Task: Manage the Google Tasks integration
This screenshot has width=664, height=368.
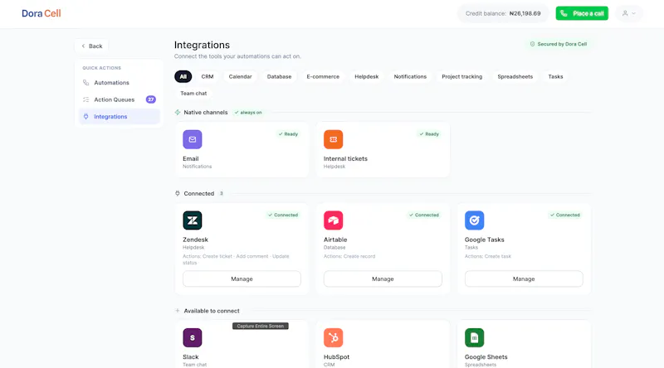Action: point(524,278)
